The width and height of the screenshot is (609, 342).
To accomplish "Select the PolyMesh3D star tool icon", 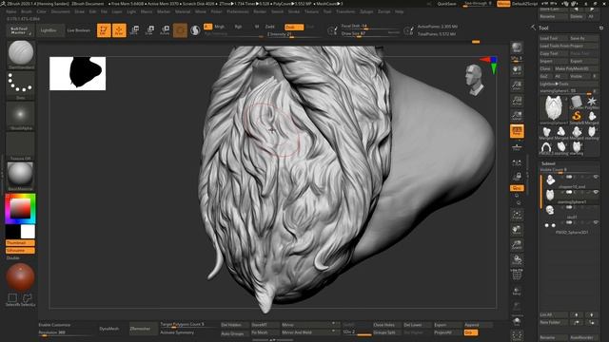I will pos(592,102).
